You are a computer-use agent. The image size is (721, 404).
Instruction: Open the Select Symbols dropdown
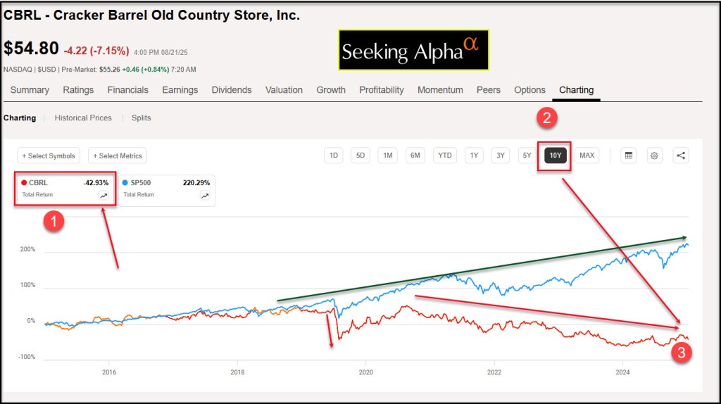[x=49, y=156]
